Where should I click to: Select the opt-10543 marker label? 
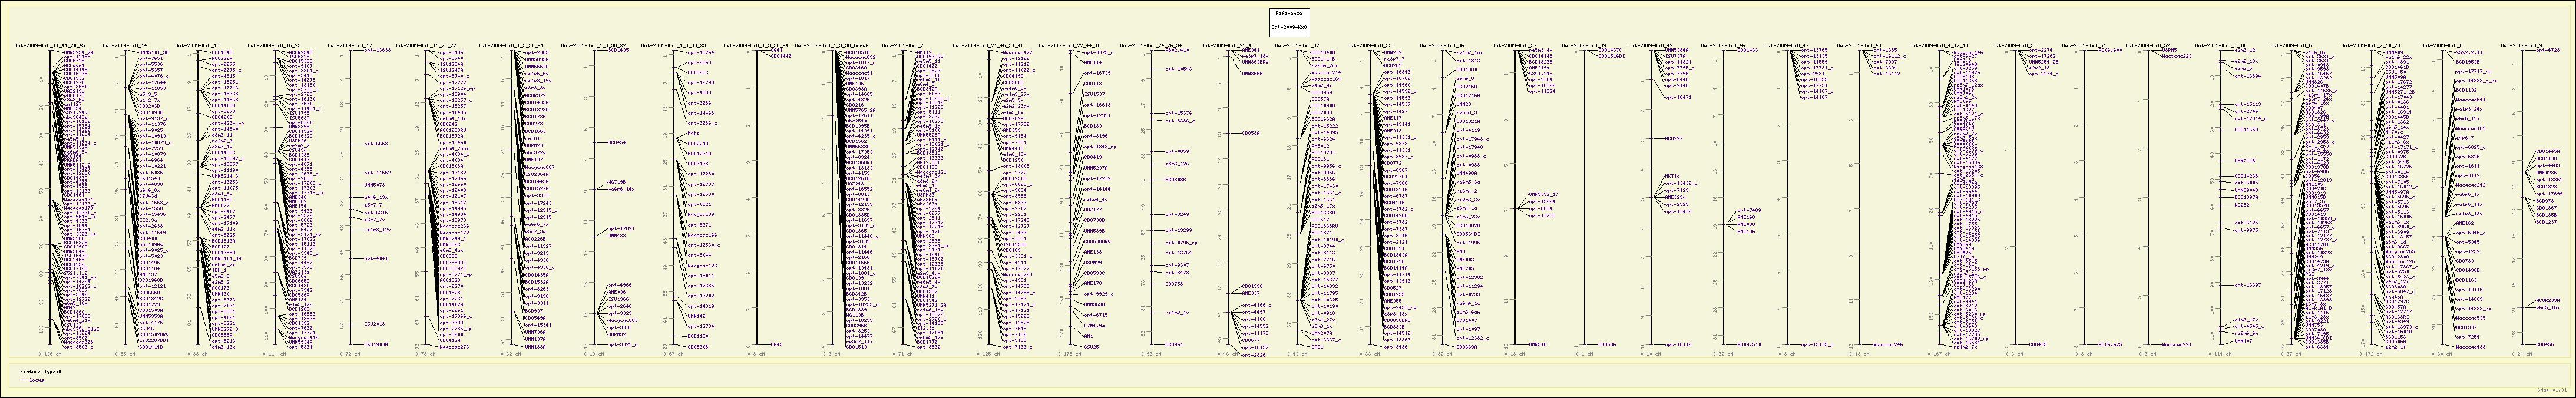[x=1178, y=69]
